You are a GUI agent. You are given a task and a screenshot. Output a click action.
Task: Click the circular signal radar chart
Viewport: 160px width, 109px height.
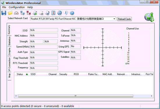[103, 47]
